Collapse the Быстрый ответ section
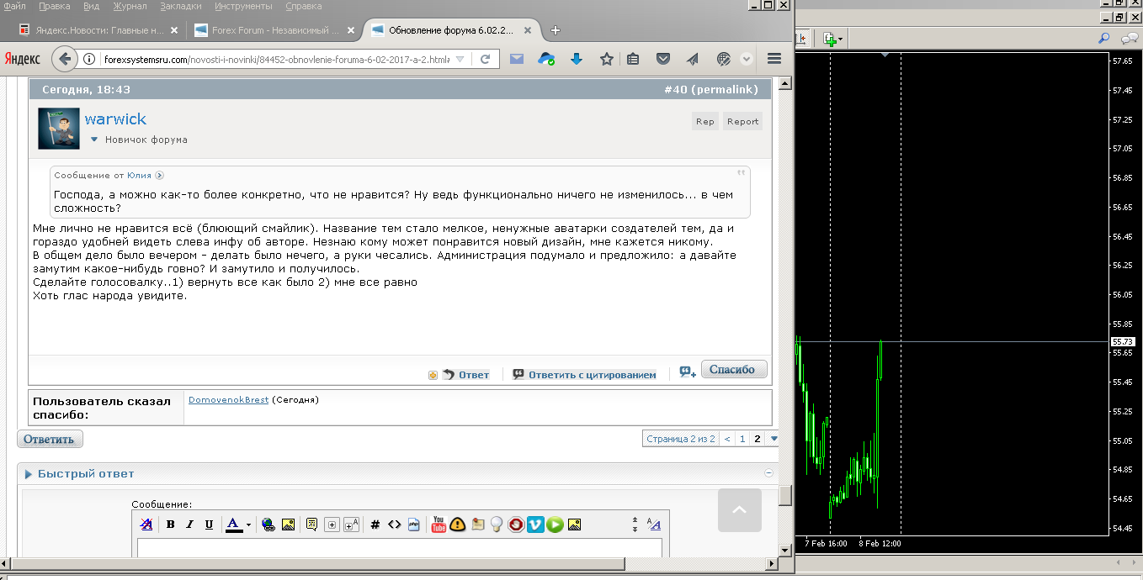The image size is (1143, 580). point(768,473)
